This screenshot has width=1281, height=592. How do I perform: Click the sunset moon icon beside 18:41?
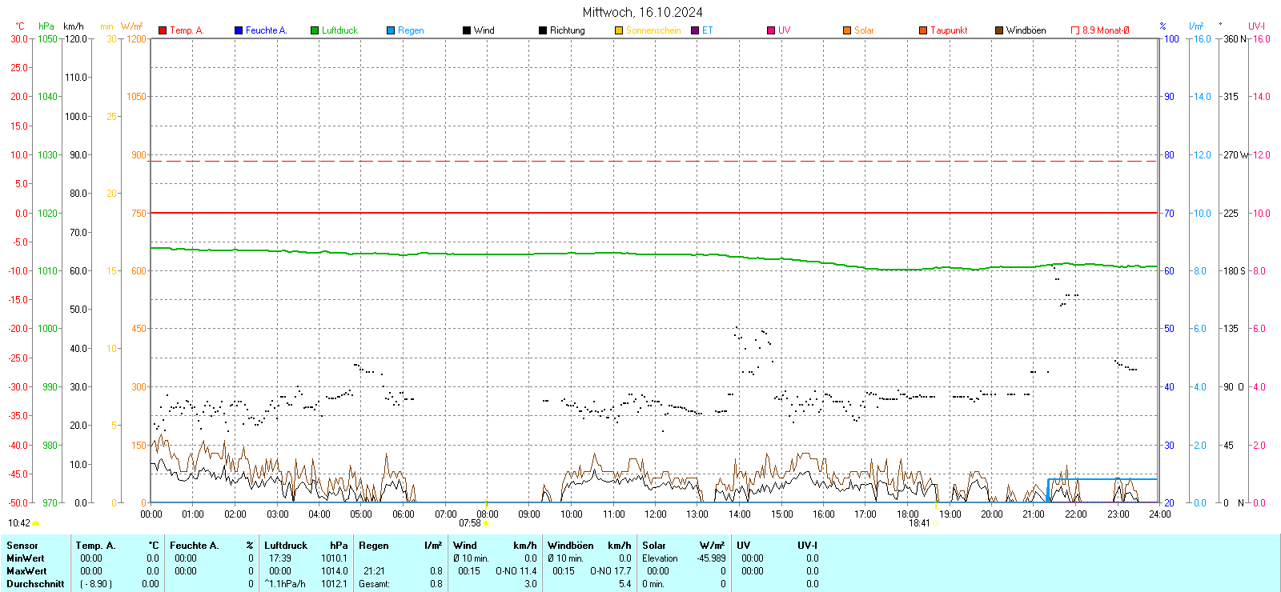point(935,523)
